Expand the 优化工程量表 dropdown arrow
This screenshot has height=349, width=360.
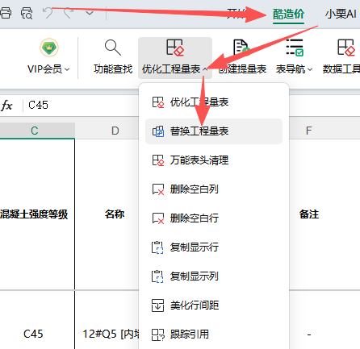[x=205, y=69]
